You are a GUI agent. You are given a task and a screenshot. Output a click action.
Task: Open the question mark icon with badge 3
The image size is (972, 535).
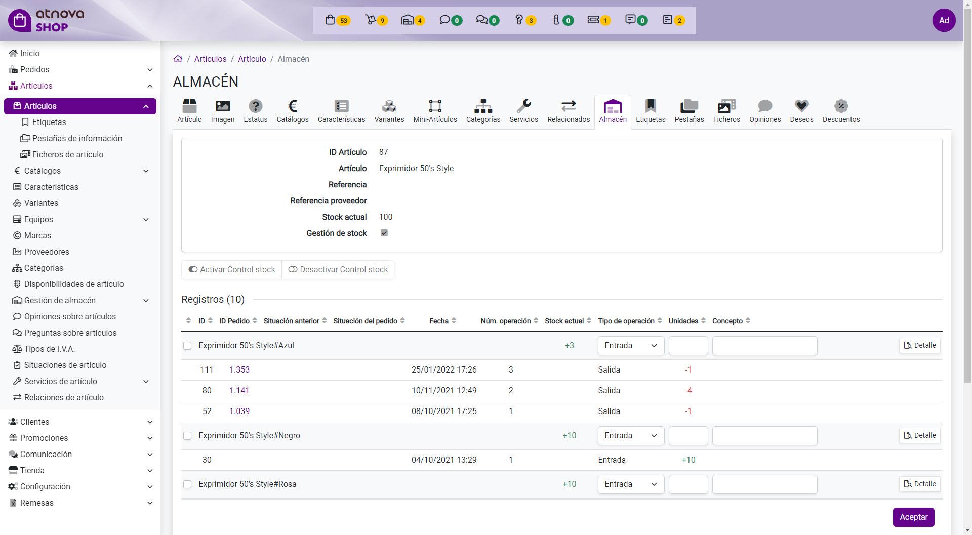(x=525, y=20)
